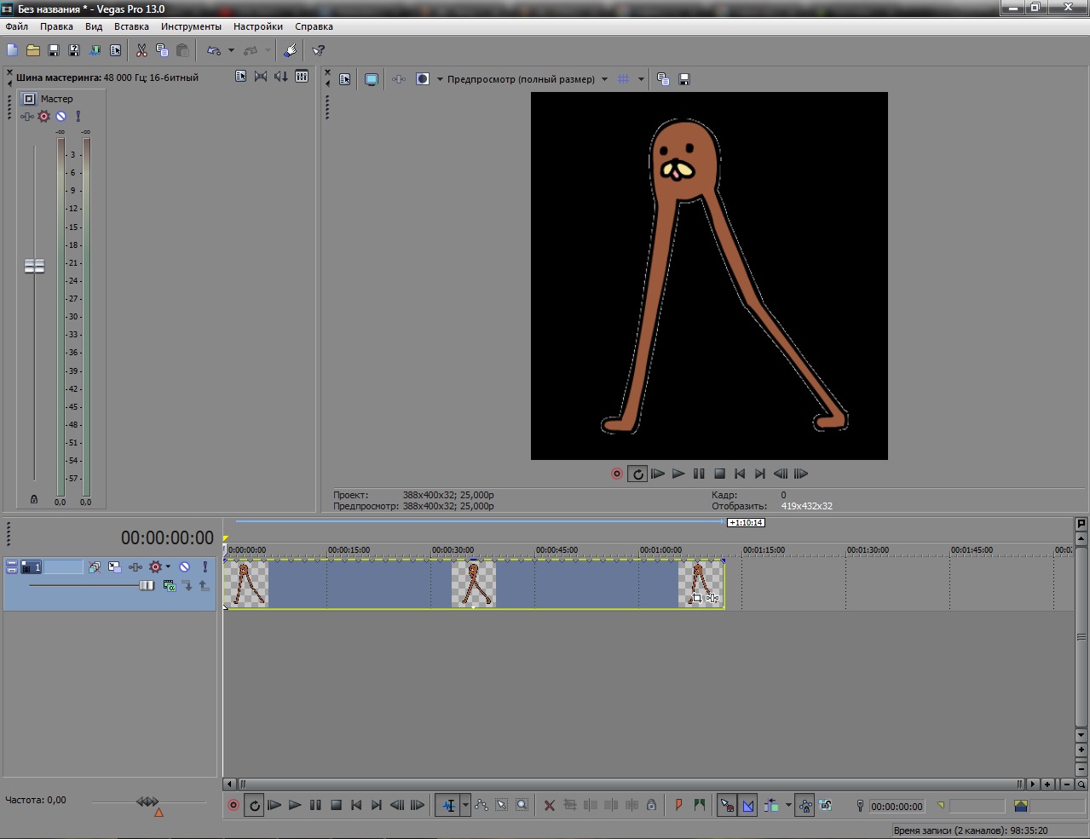This screenshot has width=1090, height=839.
Task: Solo video track 1 with exclamation icon
Action: click(205, 566)
